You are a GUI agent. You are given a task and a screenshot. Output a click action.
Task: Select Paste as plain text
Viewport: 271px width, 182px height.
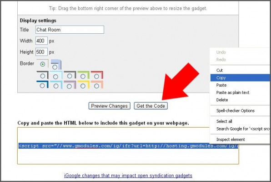tap(240, 93)
